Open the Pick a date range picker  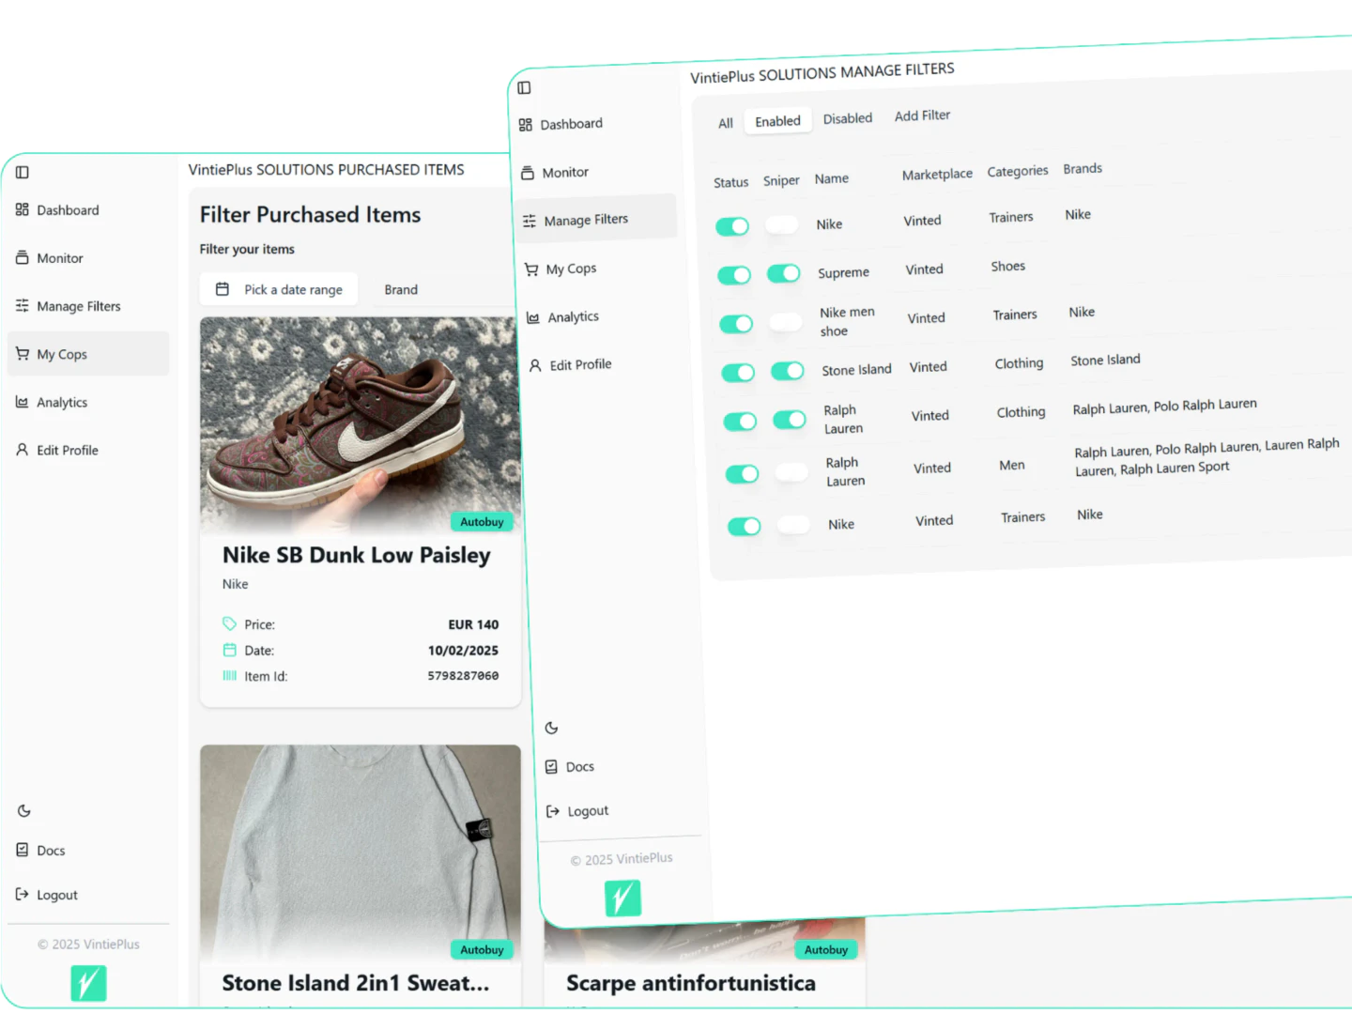(x=280, y=289)
